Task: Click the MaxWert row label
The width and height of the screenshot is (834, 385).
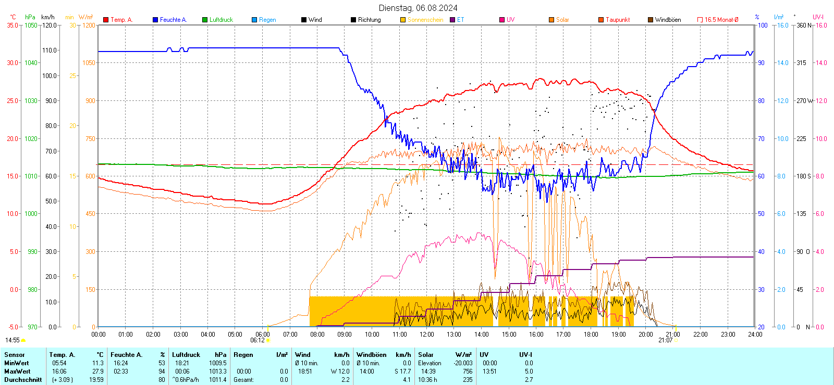Action: pos(17,371)
